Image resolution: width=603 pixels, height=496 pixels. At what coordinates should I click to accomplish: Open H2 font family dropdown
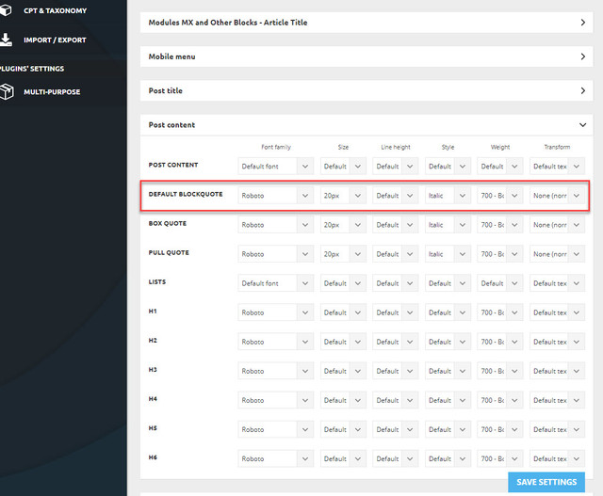pos(276,342)
